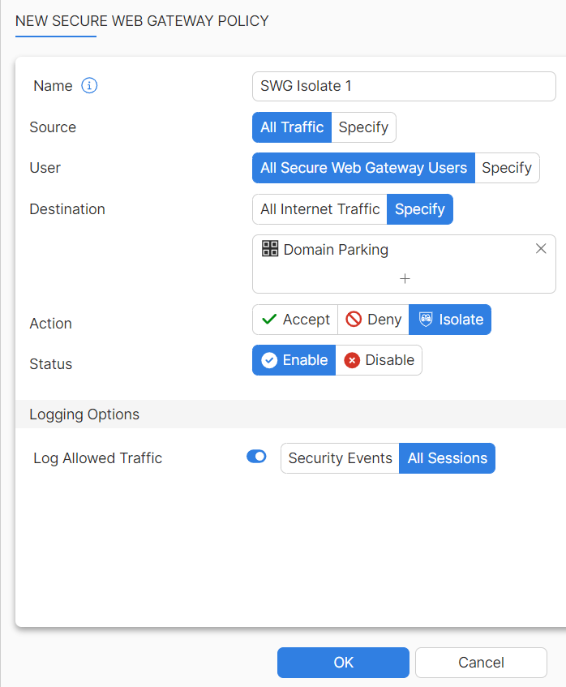Click the policy name field showing SWG Isolate 1
Screen dimensions: 566x687
pos(403,86)
